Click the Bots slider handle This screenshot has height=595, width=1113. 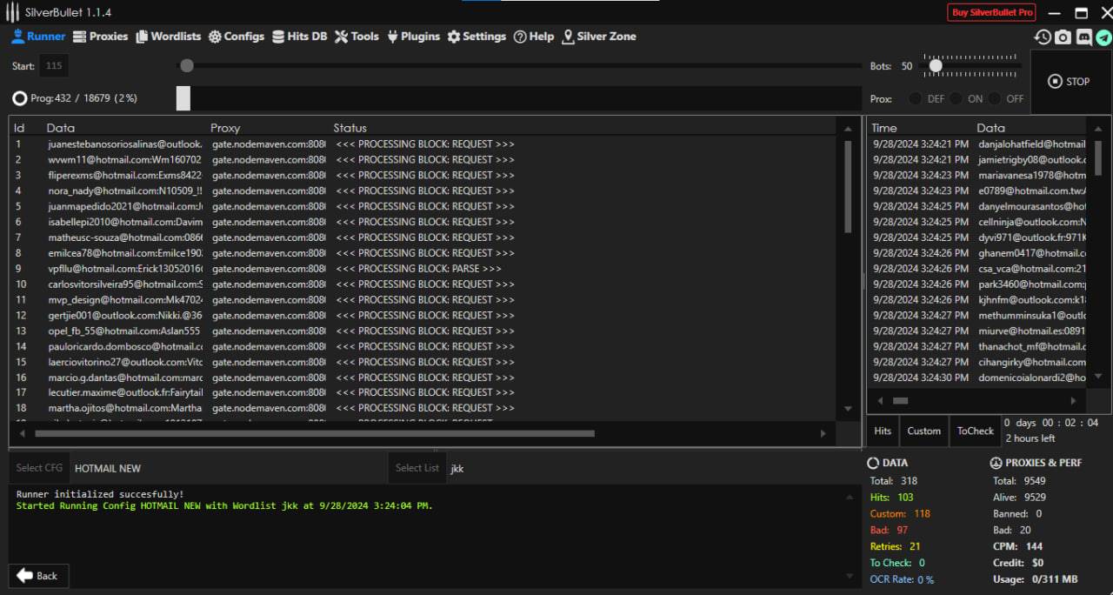tap(936, 65)
